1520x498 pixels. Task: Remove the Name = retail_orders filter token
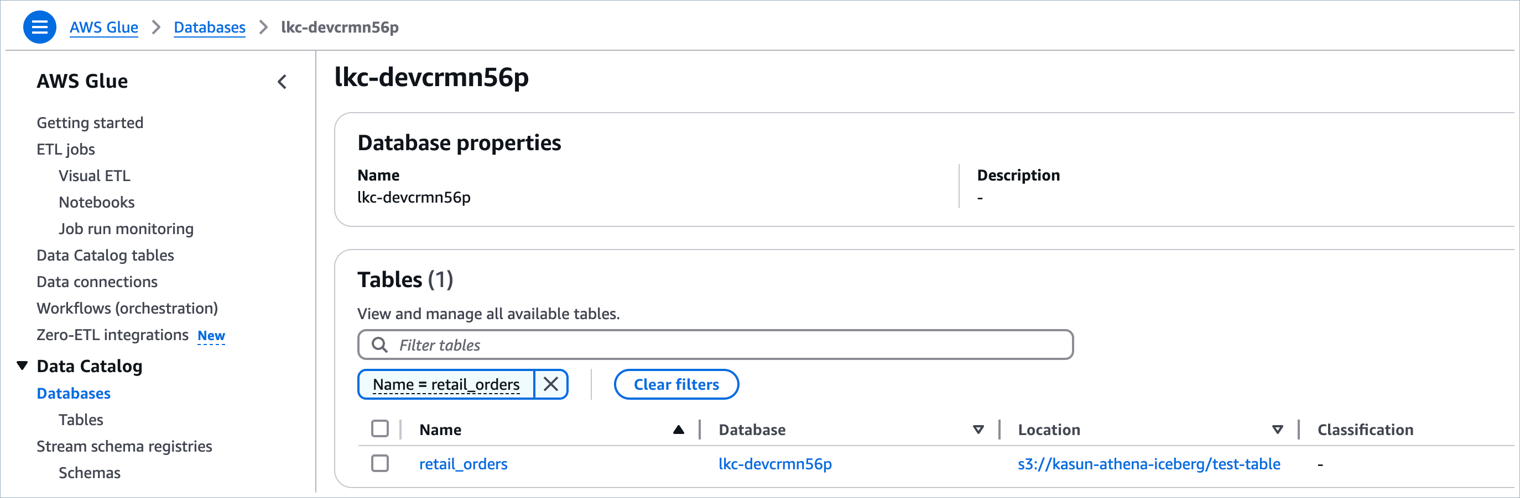[x=551, y=384]
